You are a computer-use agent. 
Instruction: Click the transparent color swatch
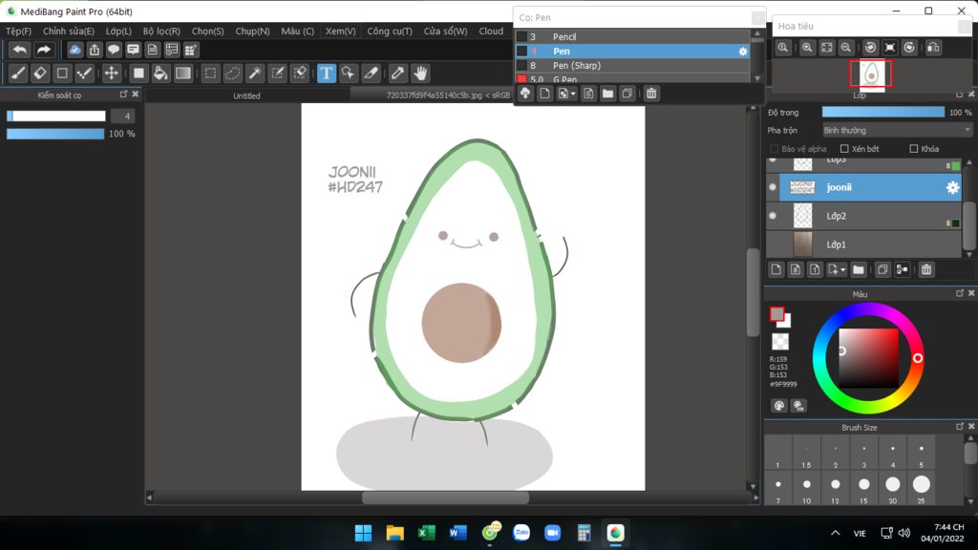[780, 342]
